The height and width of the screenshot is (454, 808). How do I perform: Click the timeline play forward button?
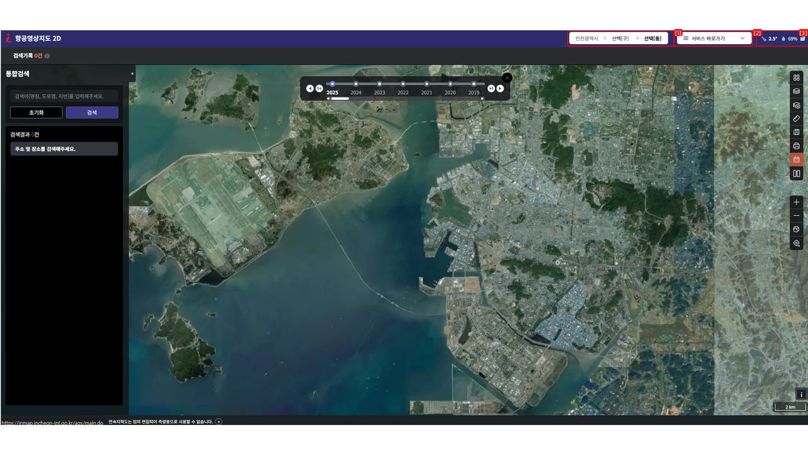click(x=500, y=88)
